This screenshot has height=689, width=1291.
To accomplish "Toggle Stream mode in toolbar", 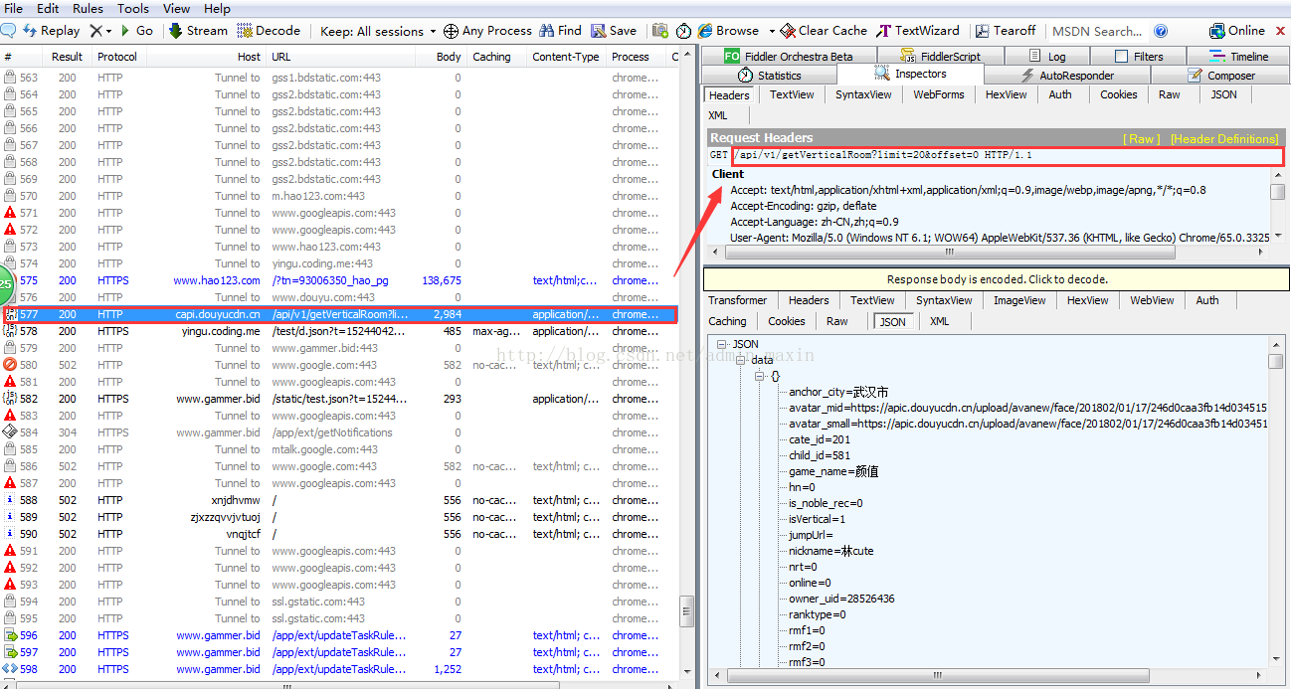I will [198, 31].
